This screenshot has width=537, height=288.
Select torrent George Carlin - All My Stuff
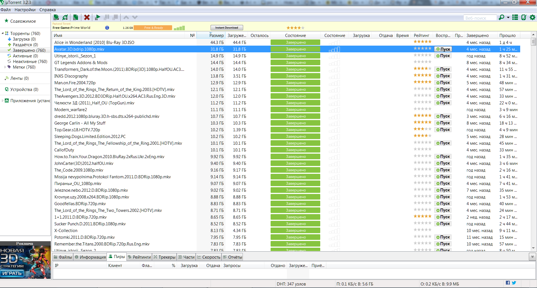(80, 123)
